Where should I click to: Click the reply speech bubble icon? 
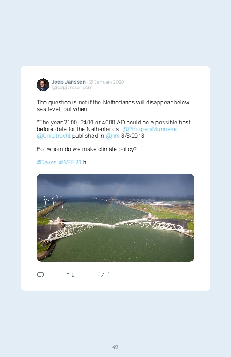coord(40,275)
